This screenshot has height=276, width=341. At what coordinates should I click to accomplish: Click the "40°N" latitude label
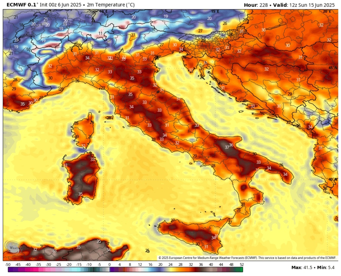[x=333, y=179]
